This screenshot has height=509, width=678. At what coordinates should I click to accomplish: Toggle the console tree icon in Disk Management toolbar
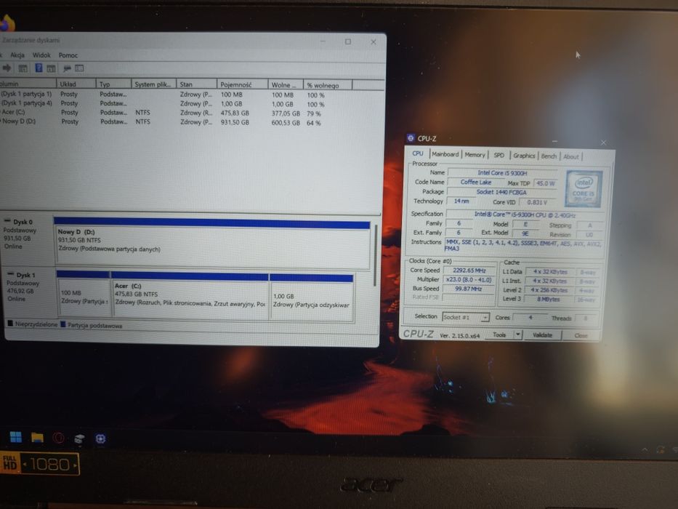(x=23, y=68)
